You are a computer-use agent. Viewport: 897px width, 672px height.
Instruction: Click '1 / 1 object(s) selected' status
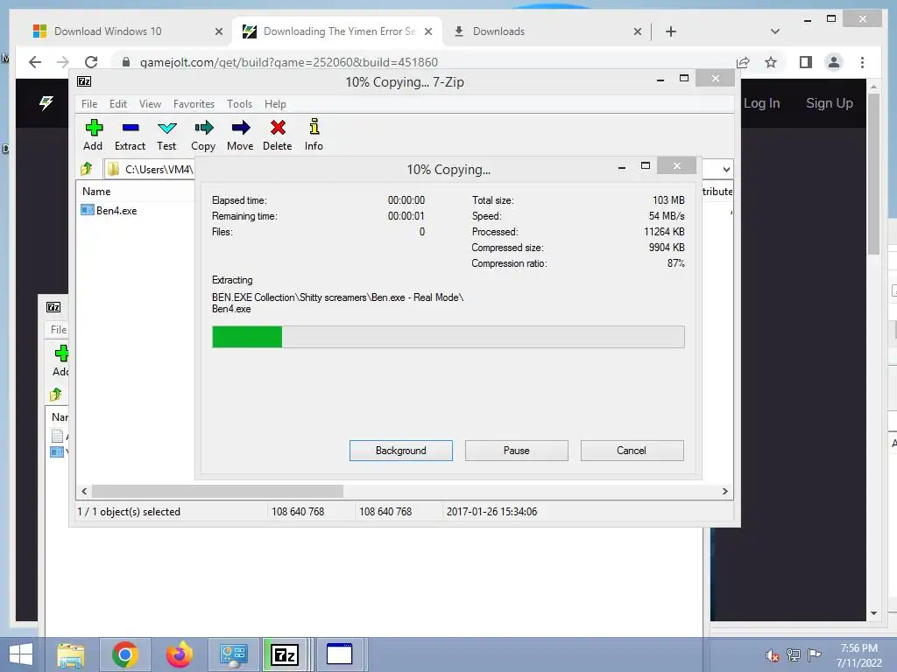point(129,512)
